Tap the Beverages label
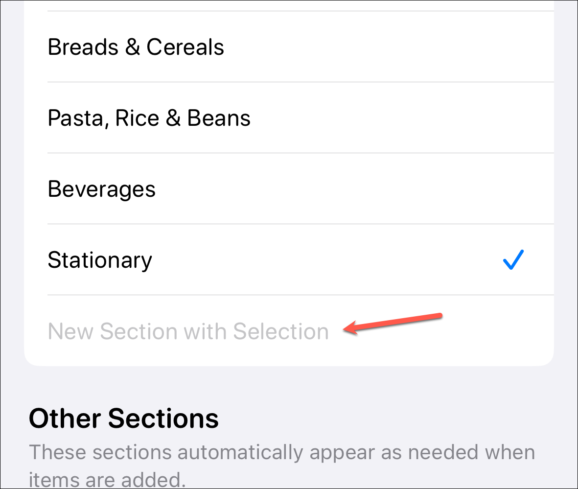The width and height of the screenshot is (578, 489). tap(101, 188)
